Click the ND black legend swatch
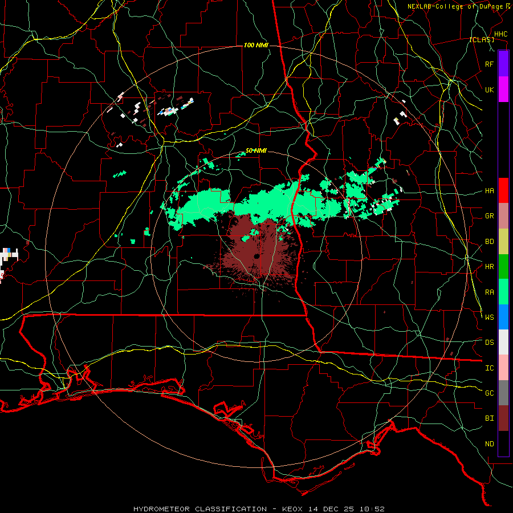513x513 pixels. pos(503,443)
